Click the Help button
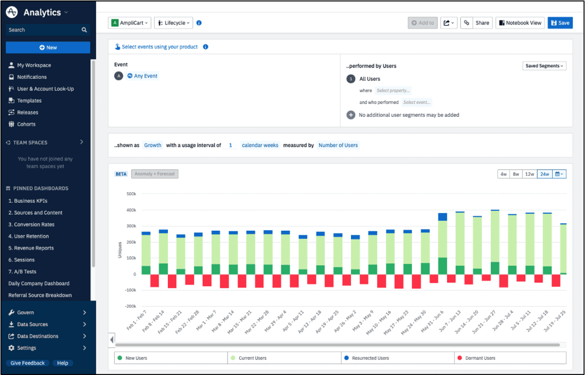 point(63,363)
